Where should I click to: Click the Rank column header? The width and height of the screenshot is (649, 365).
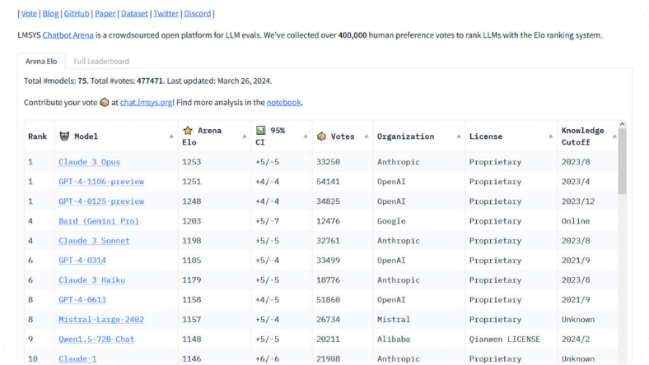(x=39, y=136)
